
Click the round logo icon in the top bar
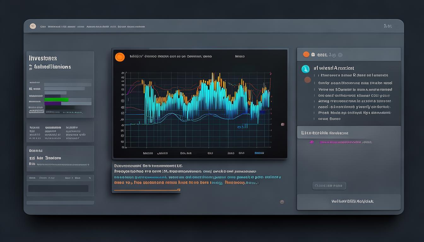point(33,26)
